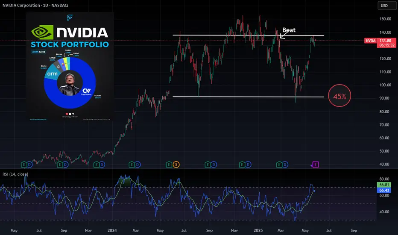
Task: Select the November 2023 earnings E marker
Action: point(97,164)
